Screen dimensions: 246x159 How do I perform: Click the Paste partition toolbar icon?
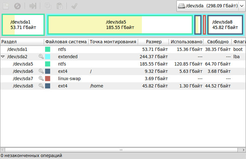(x=59, y=6)
